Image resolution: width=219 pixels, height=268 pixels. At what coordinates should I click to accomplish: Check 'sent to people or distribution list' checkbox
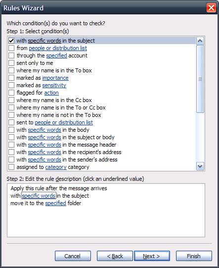(11, 122)
